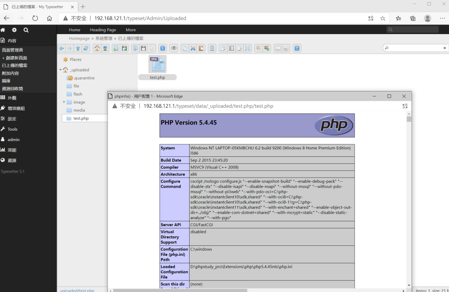Screen dimensions: 449x292
Task: Click the gear settings icon in sidebar header
Action: pyautogui.click(x=14, y=30)
